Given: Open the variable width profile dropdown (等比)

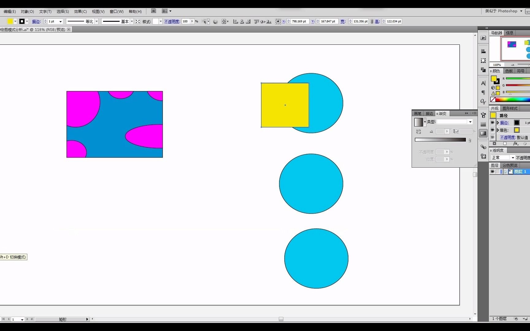Looking at the screenshot, I should coord(96,21).
